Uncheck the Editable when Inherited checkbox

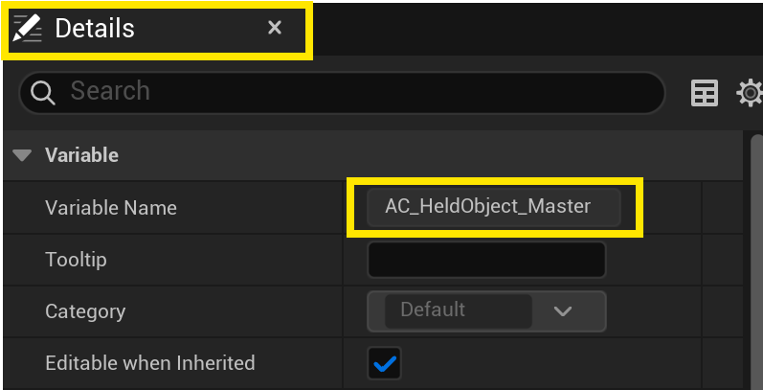385,363
